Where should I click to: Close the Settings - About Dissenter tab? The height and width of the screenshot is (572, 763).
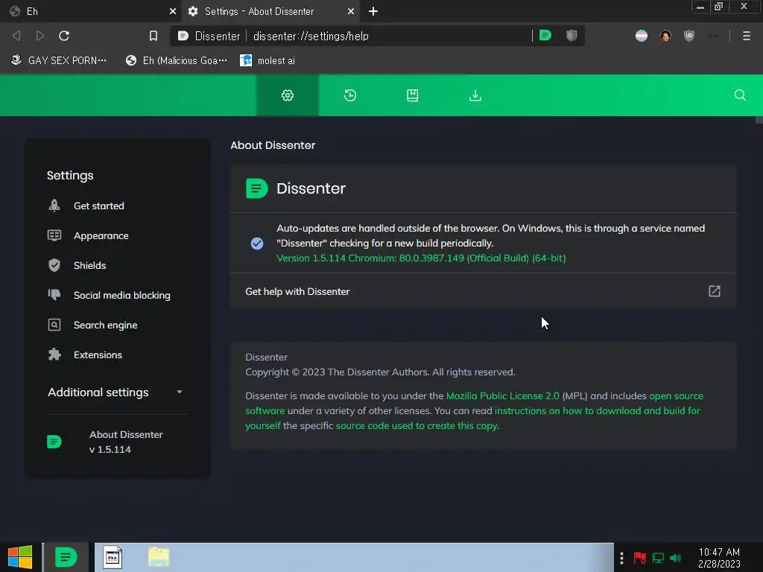pos(351,11)
